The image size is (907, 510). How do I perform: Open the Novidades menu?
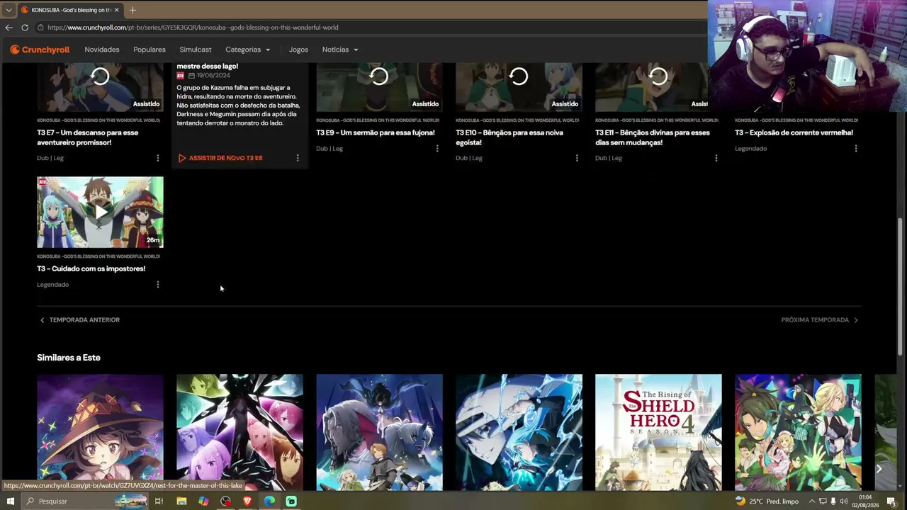102,50
